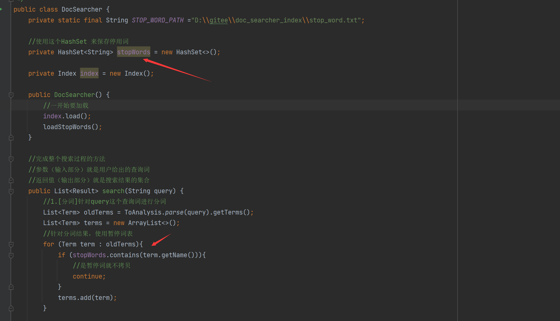This screenshot has width=560, height=321.
Task: Click the highlighted stopWords field declaration
Action: point(134,52)
